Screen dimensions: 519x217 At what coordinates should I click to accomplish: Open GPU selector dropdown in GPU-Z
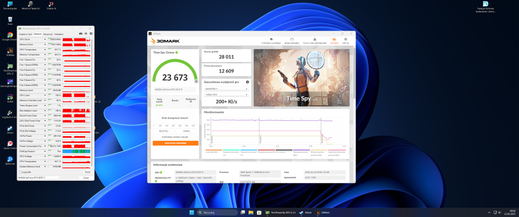39,178
